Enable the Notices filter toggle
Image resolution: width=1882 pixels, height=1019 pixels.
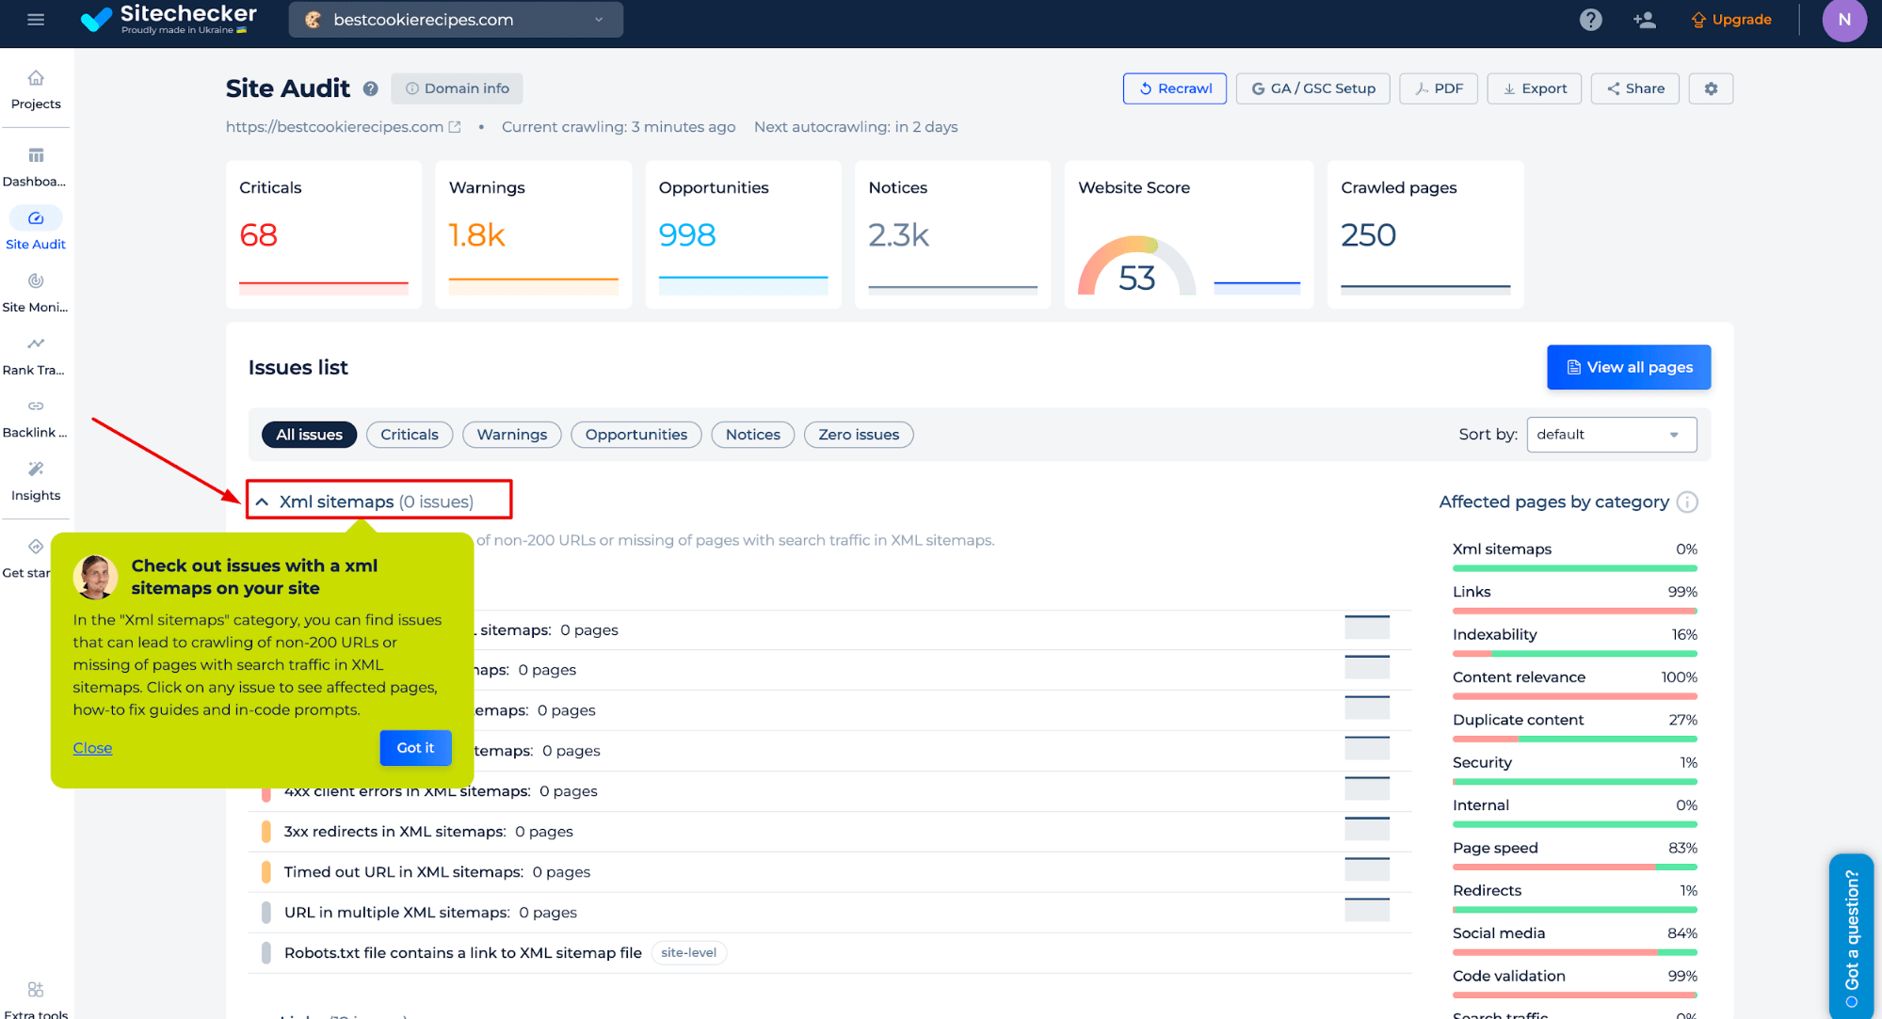tap(753, 434)
